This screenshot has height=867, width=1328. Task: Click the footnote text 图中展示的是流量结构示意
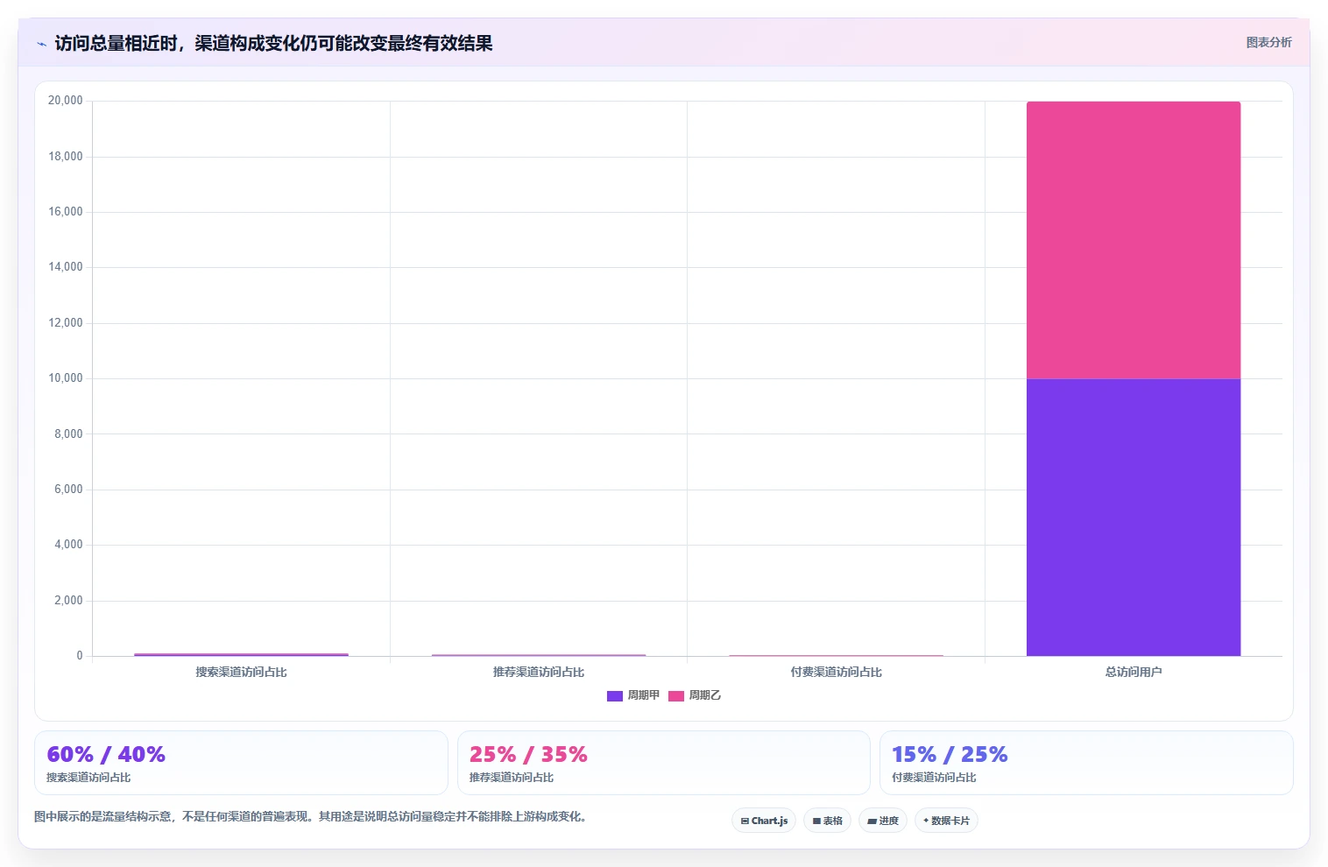(310, 816)
